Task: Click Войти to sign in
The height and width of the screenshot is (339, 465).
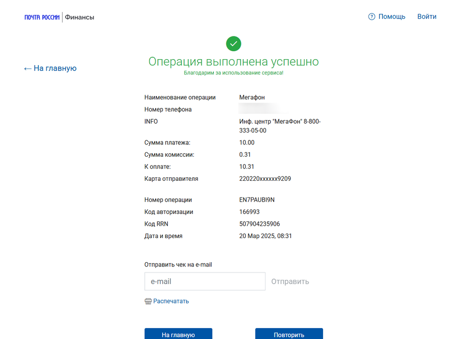Action: pyautogui.click(x=427, y=17)
